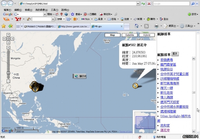The width and height of the screenshot is (200, 139).
Task: Switch map view to Hybrid mode
Action: [147, 35]
